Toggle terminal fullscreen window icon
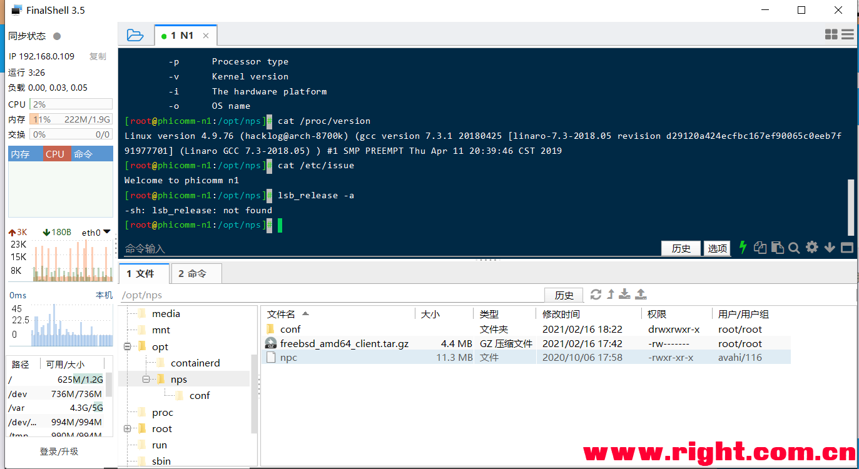 [x=847, y=248]
